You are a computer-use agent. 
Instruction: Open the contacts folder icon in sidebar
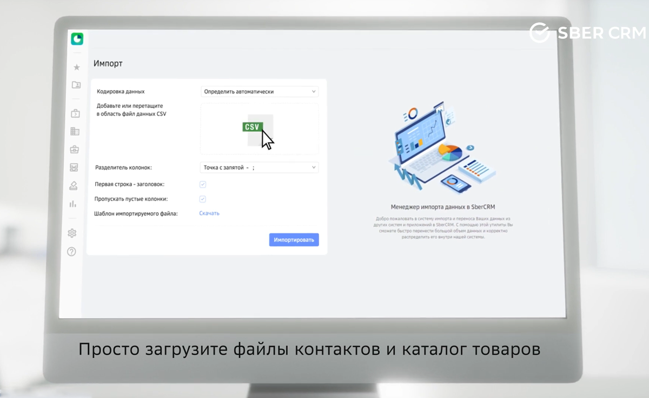(76, 85)
